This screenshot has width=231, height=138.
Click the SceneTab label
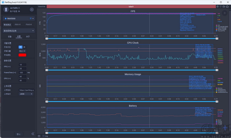coord(42,6)
